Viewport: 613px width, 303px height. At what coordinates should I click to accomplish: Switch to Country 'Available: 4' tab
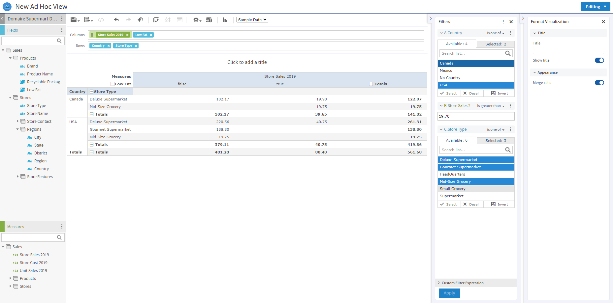click(457, 44)
